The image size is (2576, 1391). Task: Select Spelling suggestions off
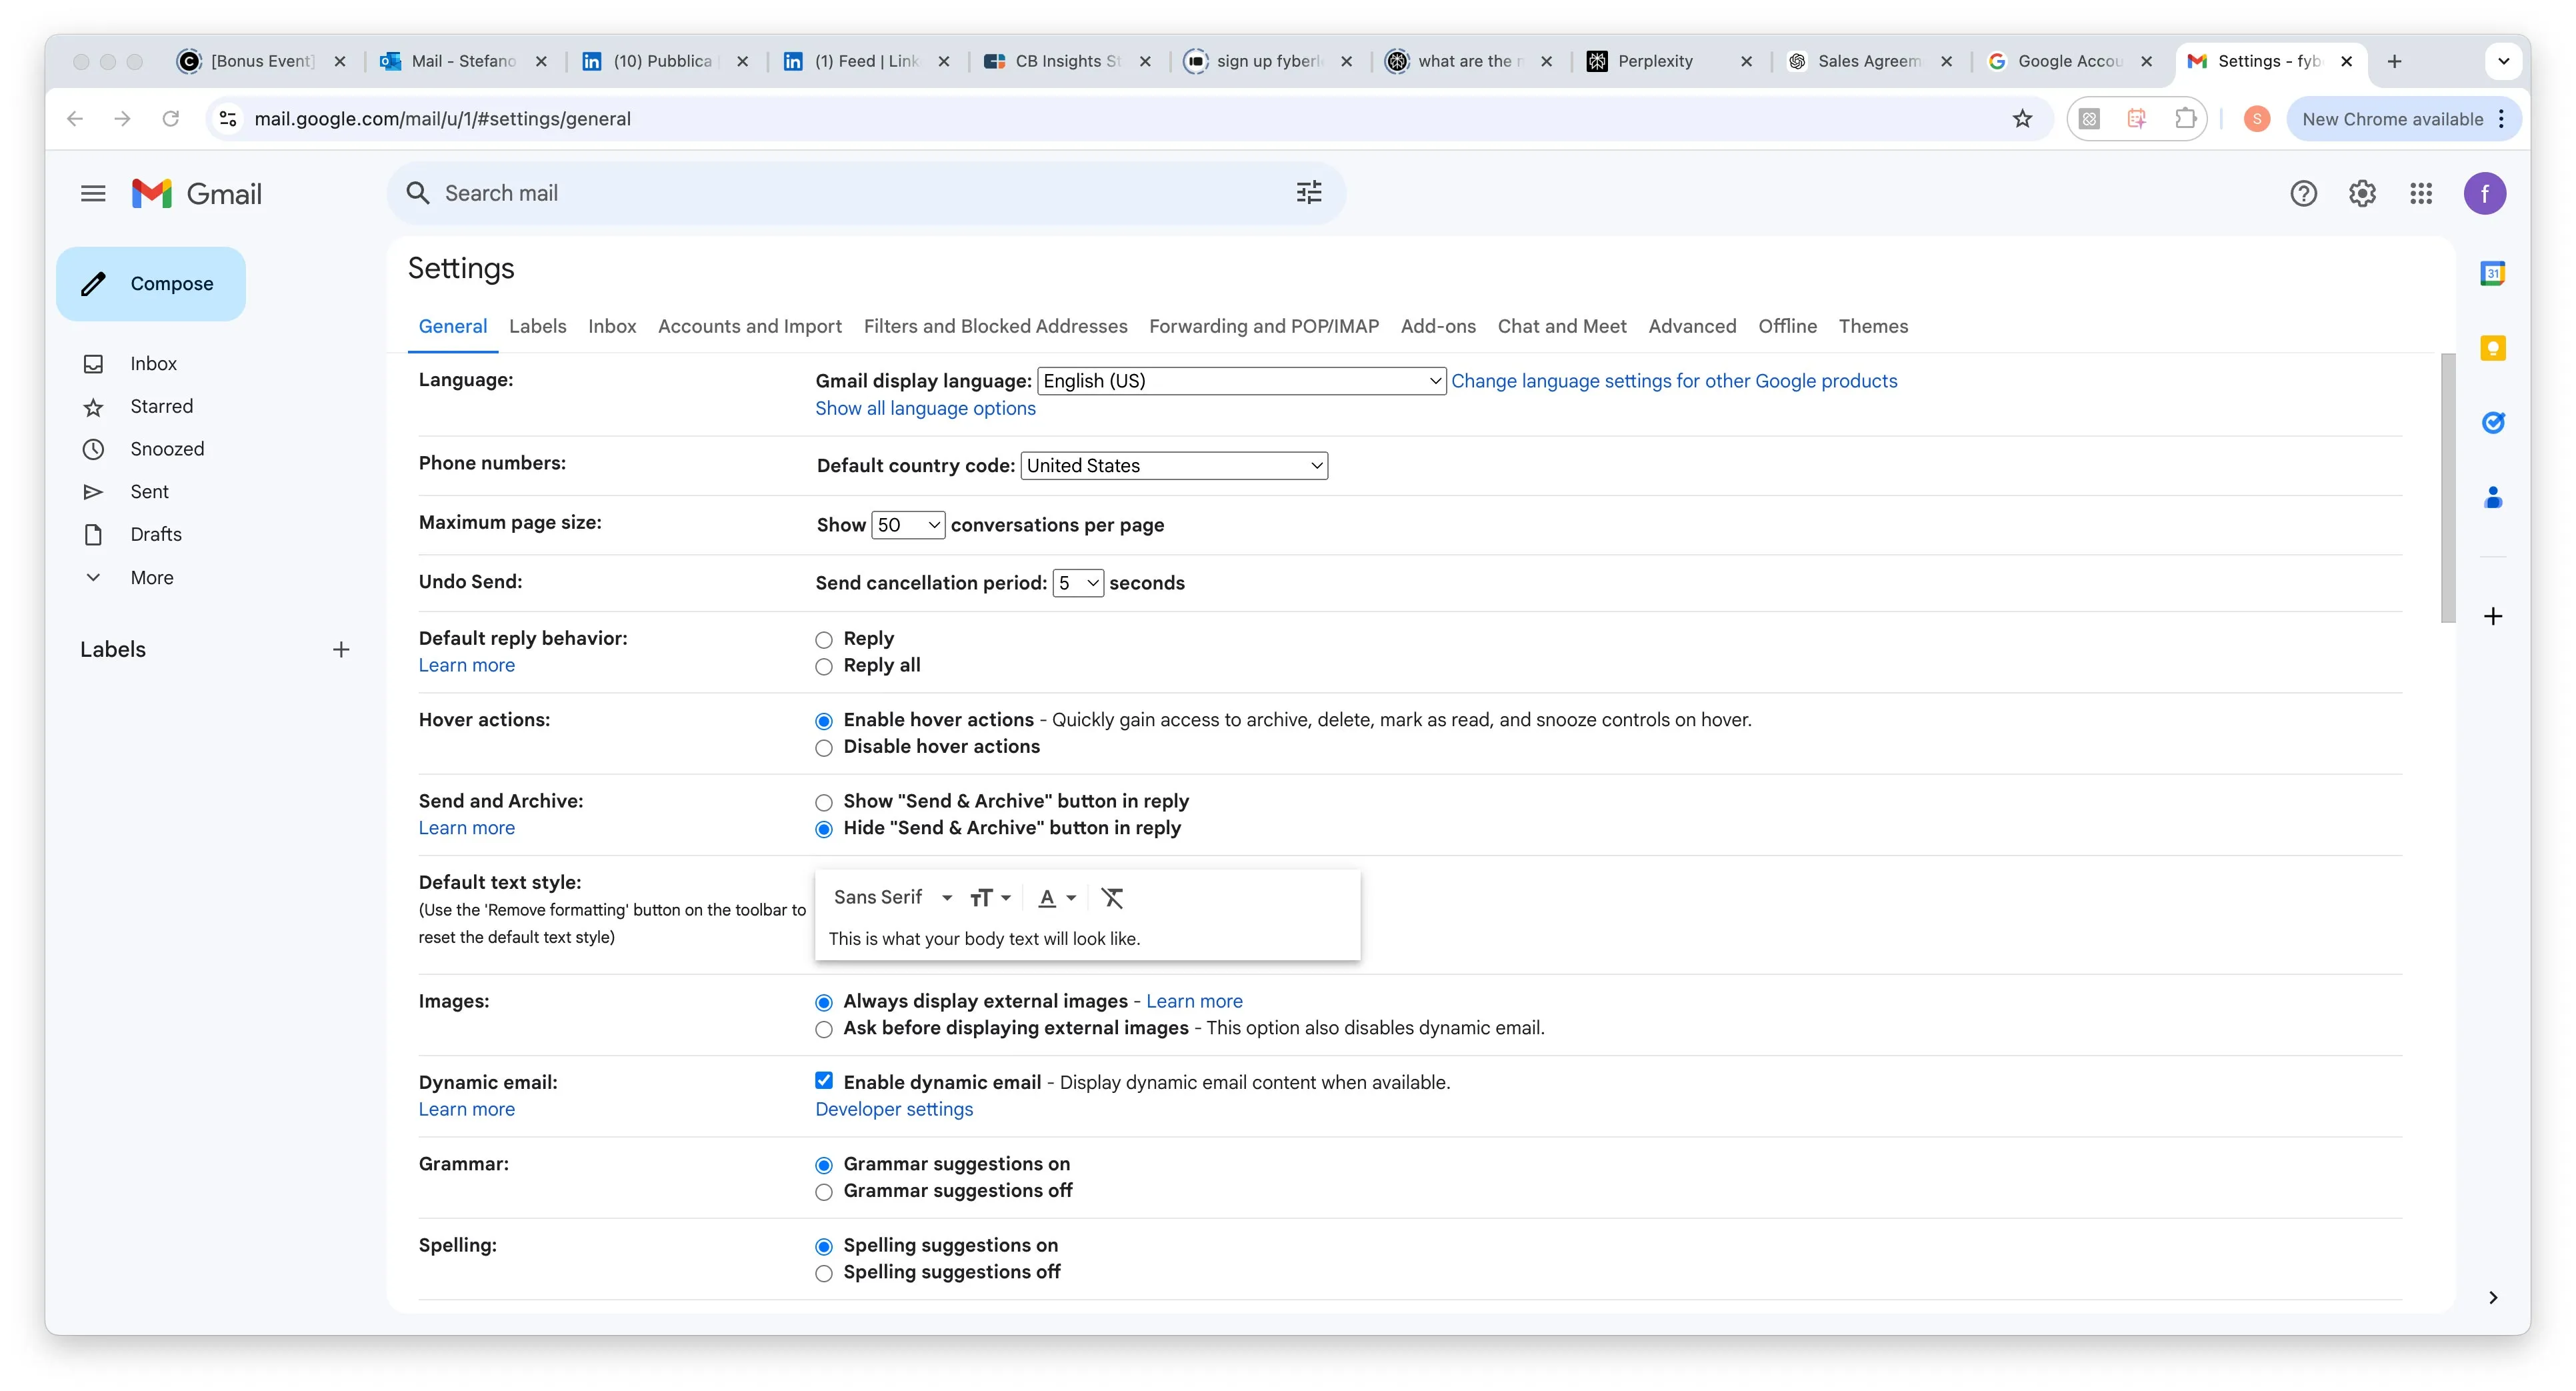pyautogui.click(x=823, y=1273)
